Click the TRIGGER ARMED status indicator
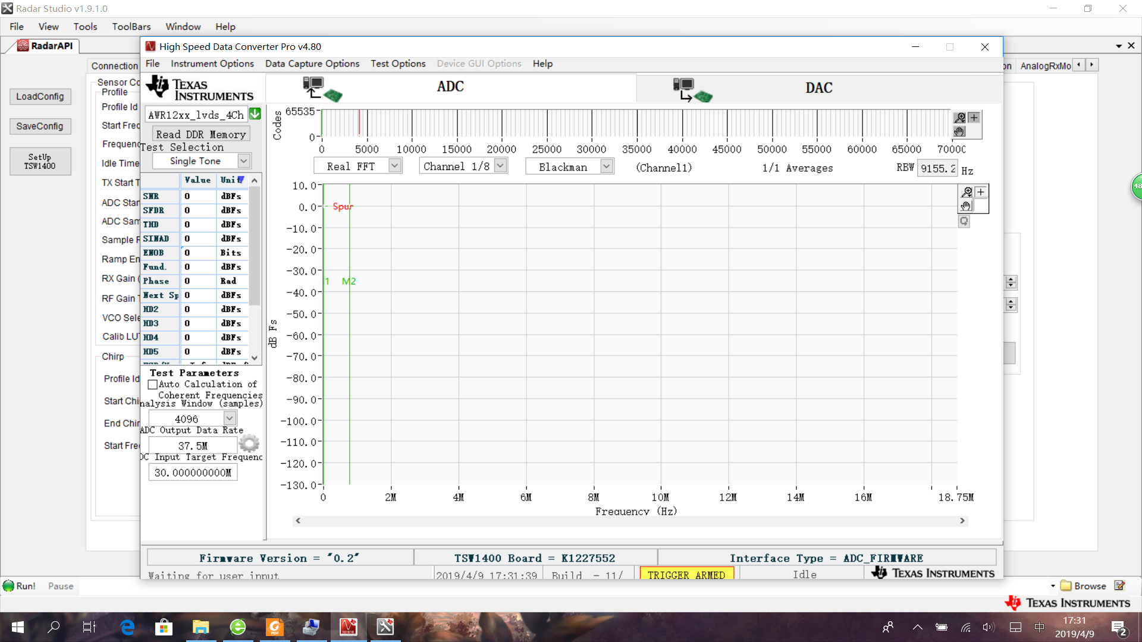 click(686, 574)
